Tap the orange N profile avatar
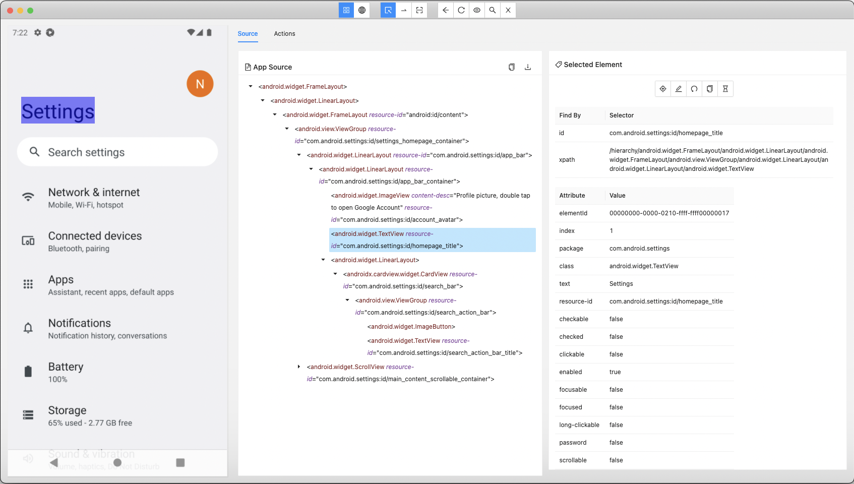This screenshot has height=484, width=854. (200, 84)
